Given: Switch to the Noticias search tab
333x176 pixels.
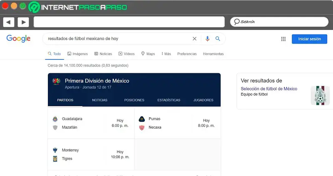Looking at the screenshot, I should coord(103,54).
